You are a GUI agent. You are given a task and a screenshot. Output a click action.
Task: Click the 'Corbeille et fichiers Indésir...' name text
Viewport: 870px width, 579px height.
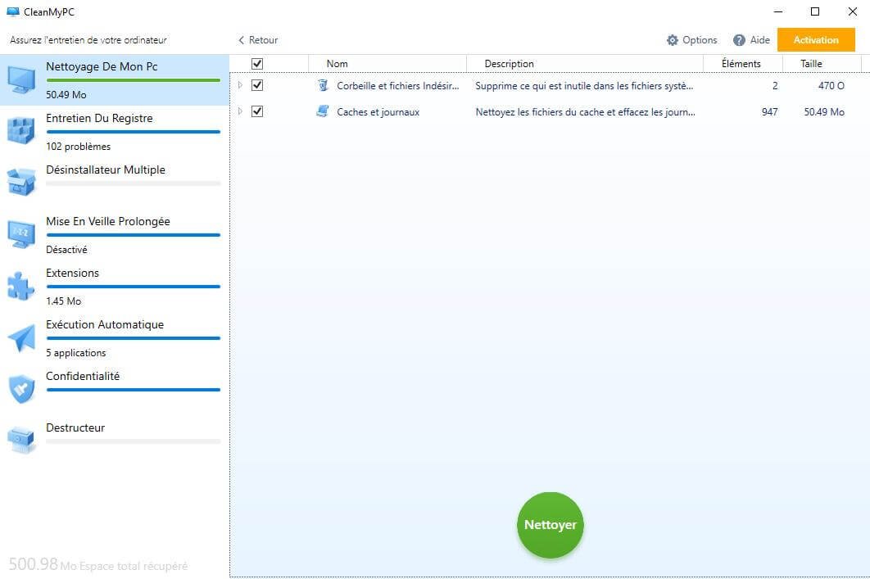(398, 86)
